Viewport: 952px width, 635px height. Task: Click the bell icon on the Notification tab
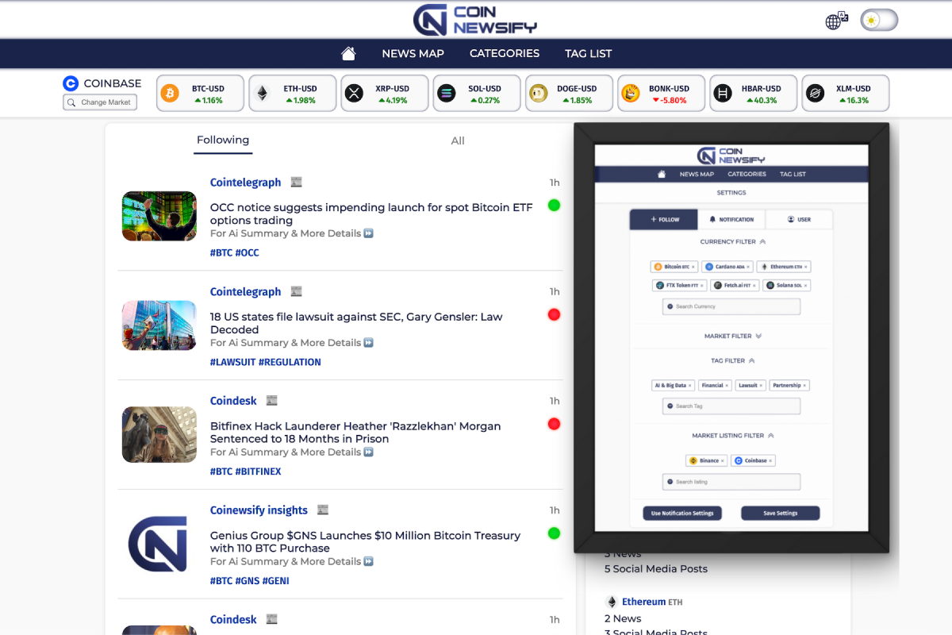click(712, 220)
